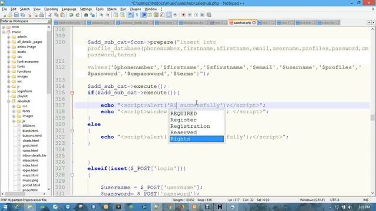Choose 'Registration' from the autocomplete list
Screen dimensions: 376x211
pyautogui.click(x=197, y=127)
